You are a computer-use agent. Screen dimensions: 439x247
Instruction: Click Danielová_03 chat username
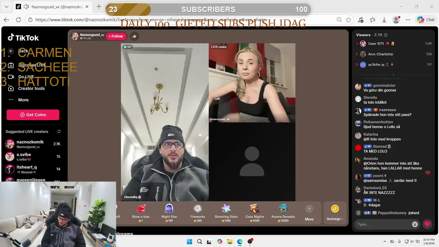pos(375,188)
